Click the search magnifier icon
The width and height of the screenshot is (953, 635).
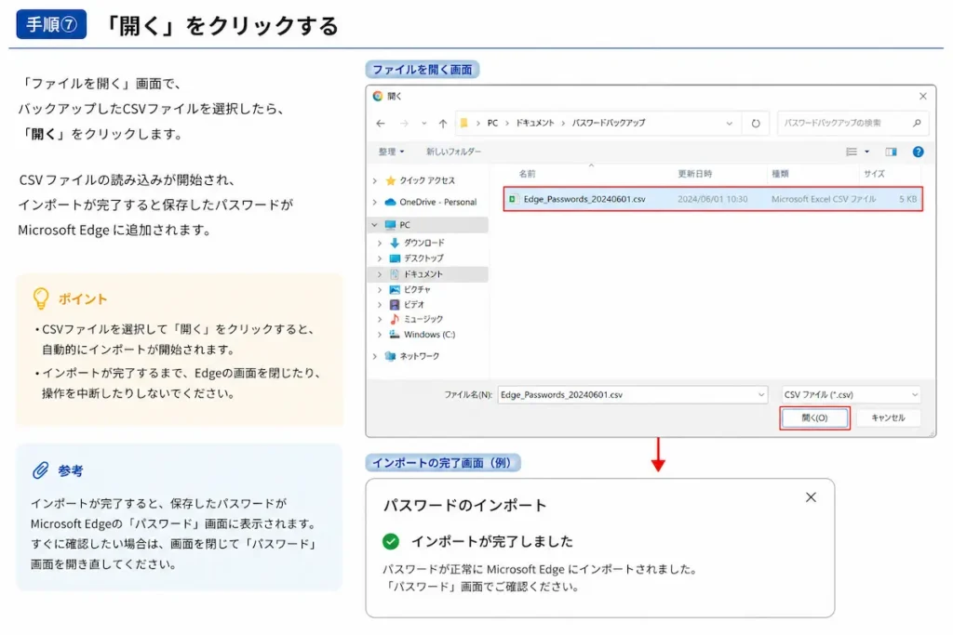(917, 124)
